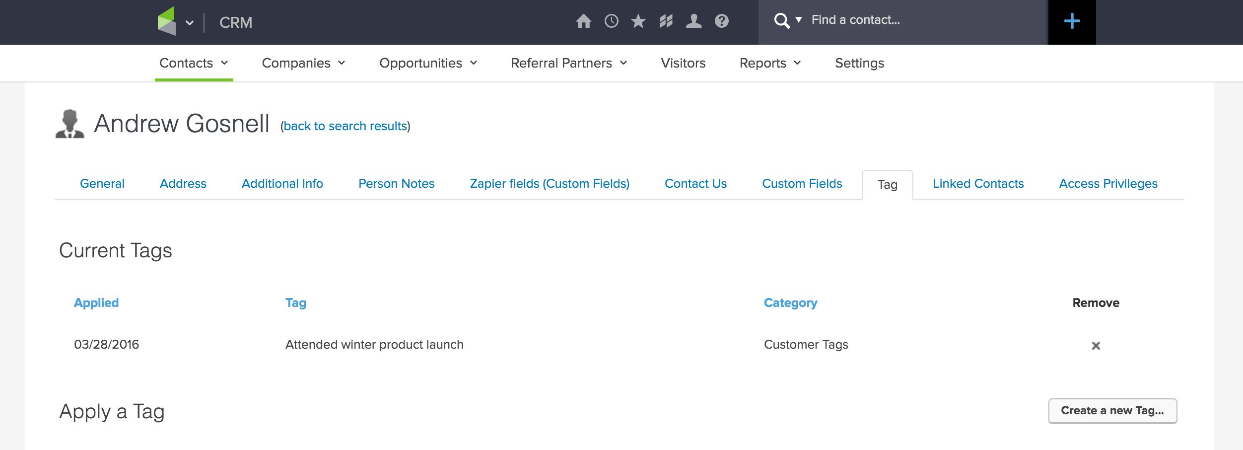
Task: Open recent items clock icon
Action: (x=611, y=21)
